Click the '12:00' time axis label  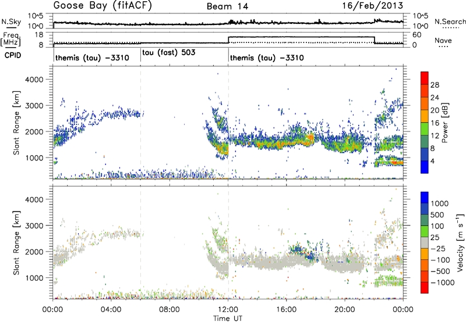228,310
